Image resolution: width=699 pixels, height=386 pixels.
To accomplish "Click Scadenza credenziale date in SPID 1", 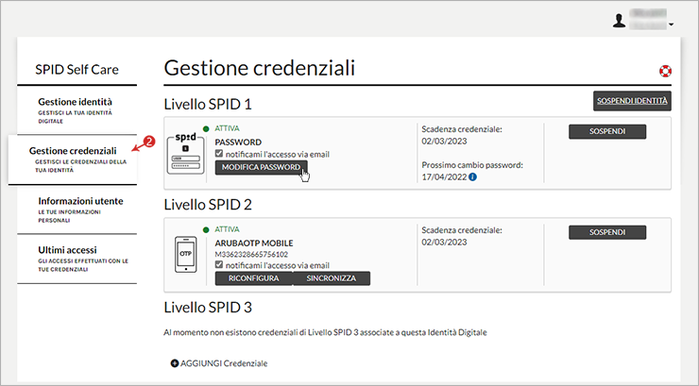I will (444, 142).
